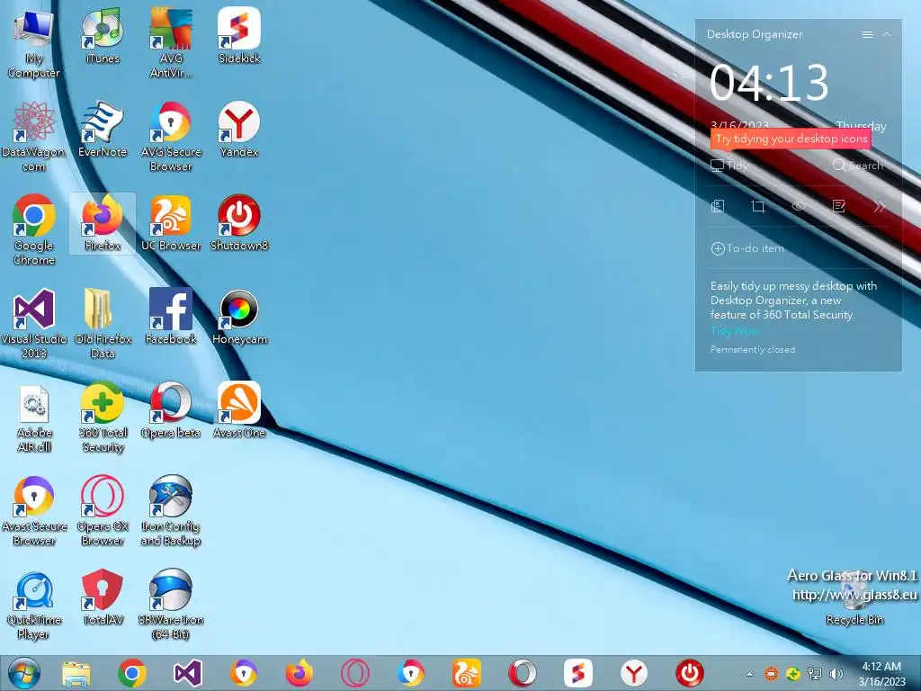This screenshot has width=921, height=691.
Task: Launch Opera beta from the taskbar
Action: (523, 673)
